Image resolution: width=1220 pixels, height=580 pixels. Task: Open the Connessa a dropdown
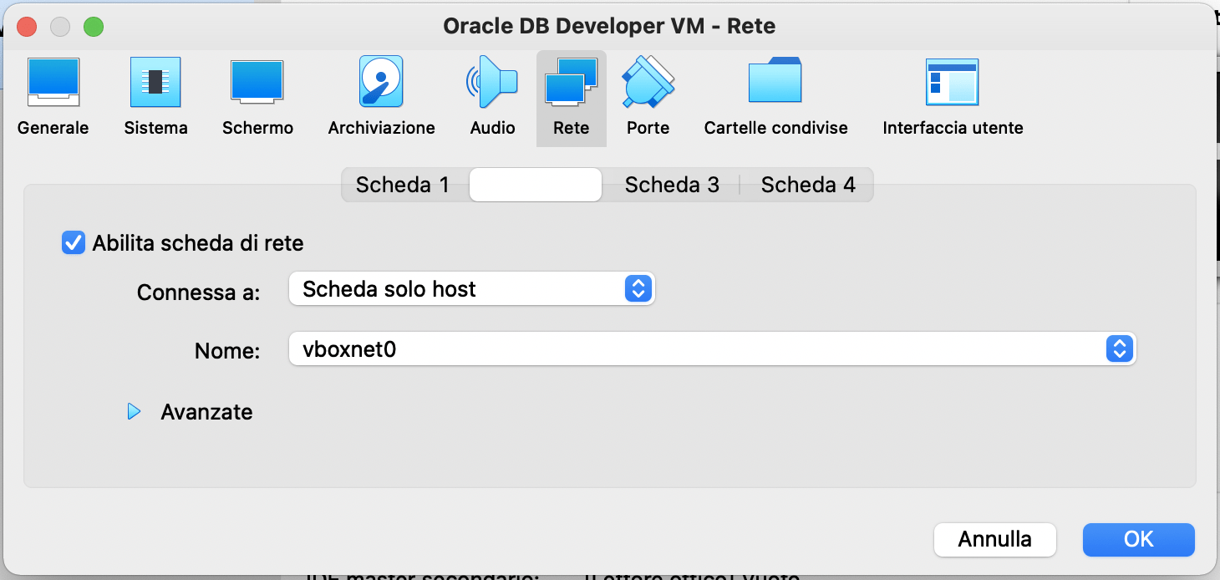pyautogui.click(x=471, y=289)
